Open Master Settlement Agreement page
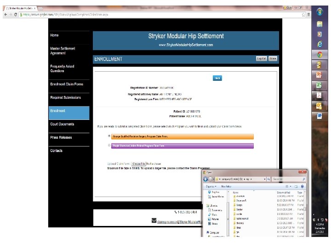Viewport: 331px width, 248px height. [x=63, y=51]
